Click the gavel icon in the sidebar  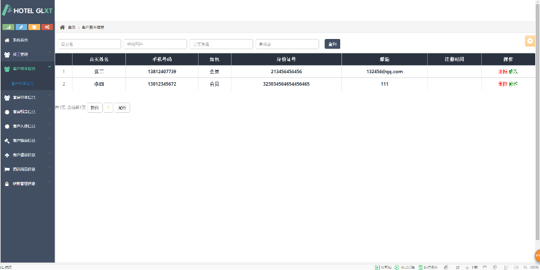[x=7, y=141]
